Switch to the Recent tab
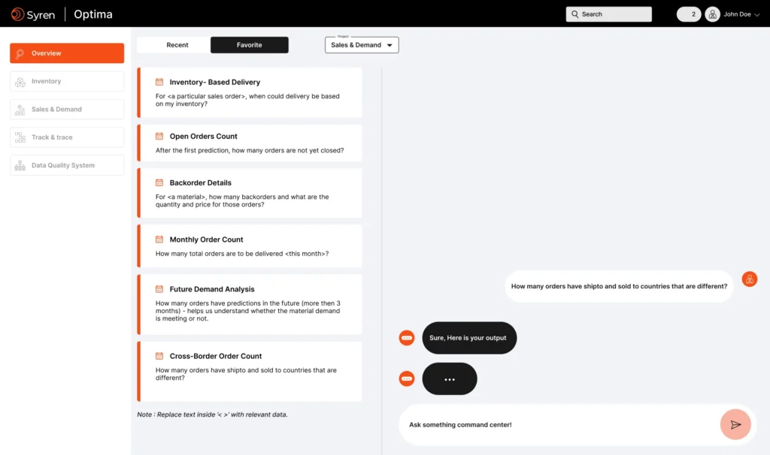 pyautogui.click(x=177, y=45)
